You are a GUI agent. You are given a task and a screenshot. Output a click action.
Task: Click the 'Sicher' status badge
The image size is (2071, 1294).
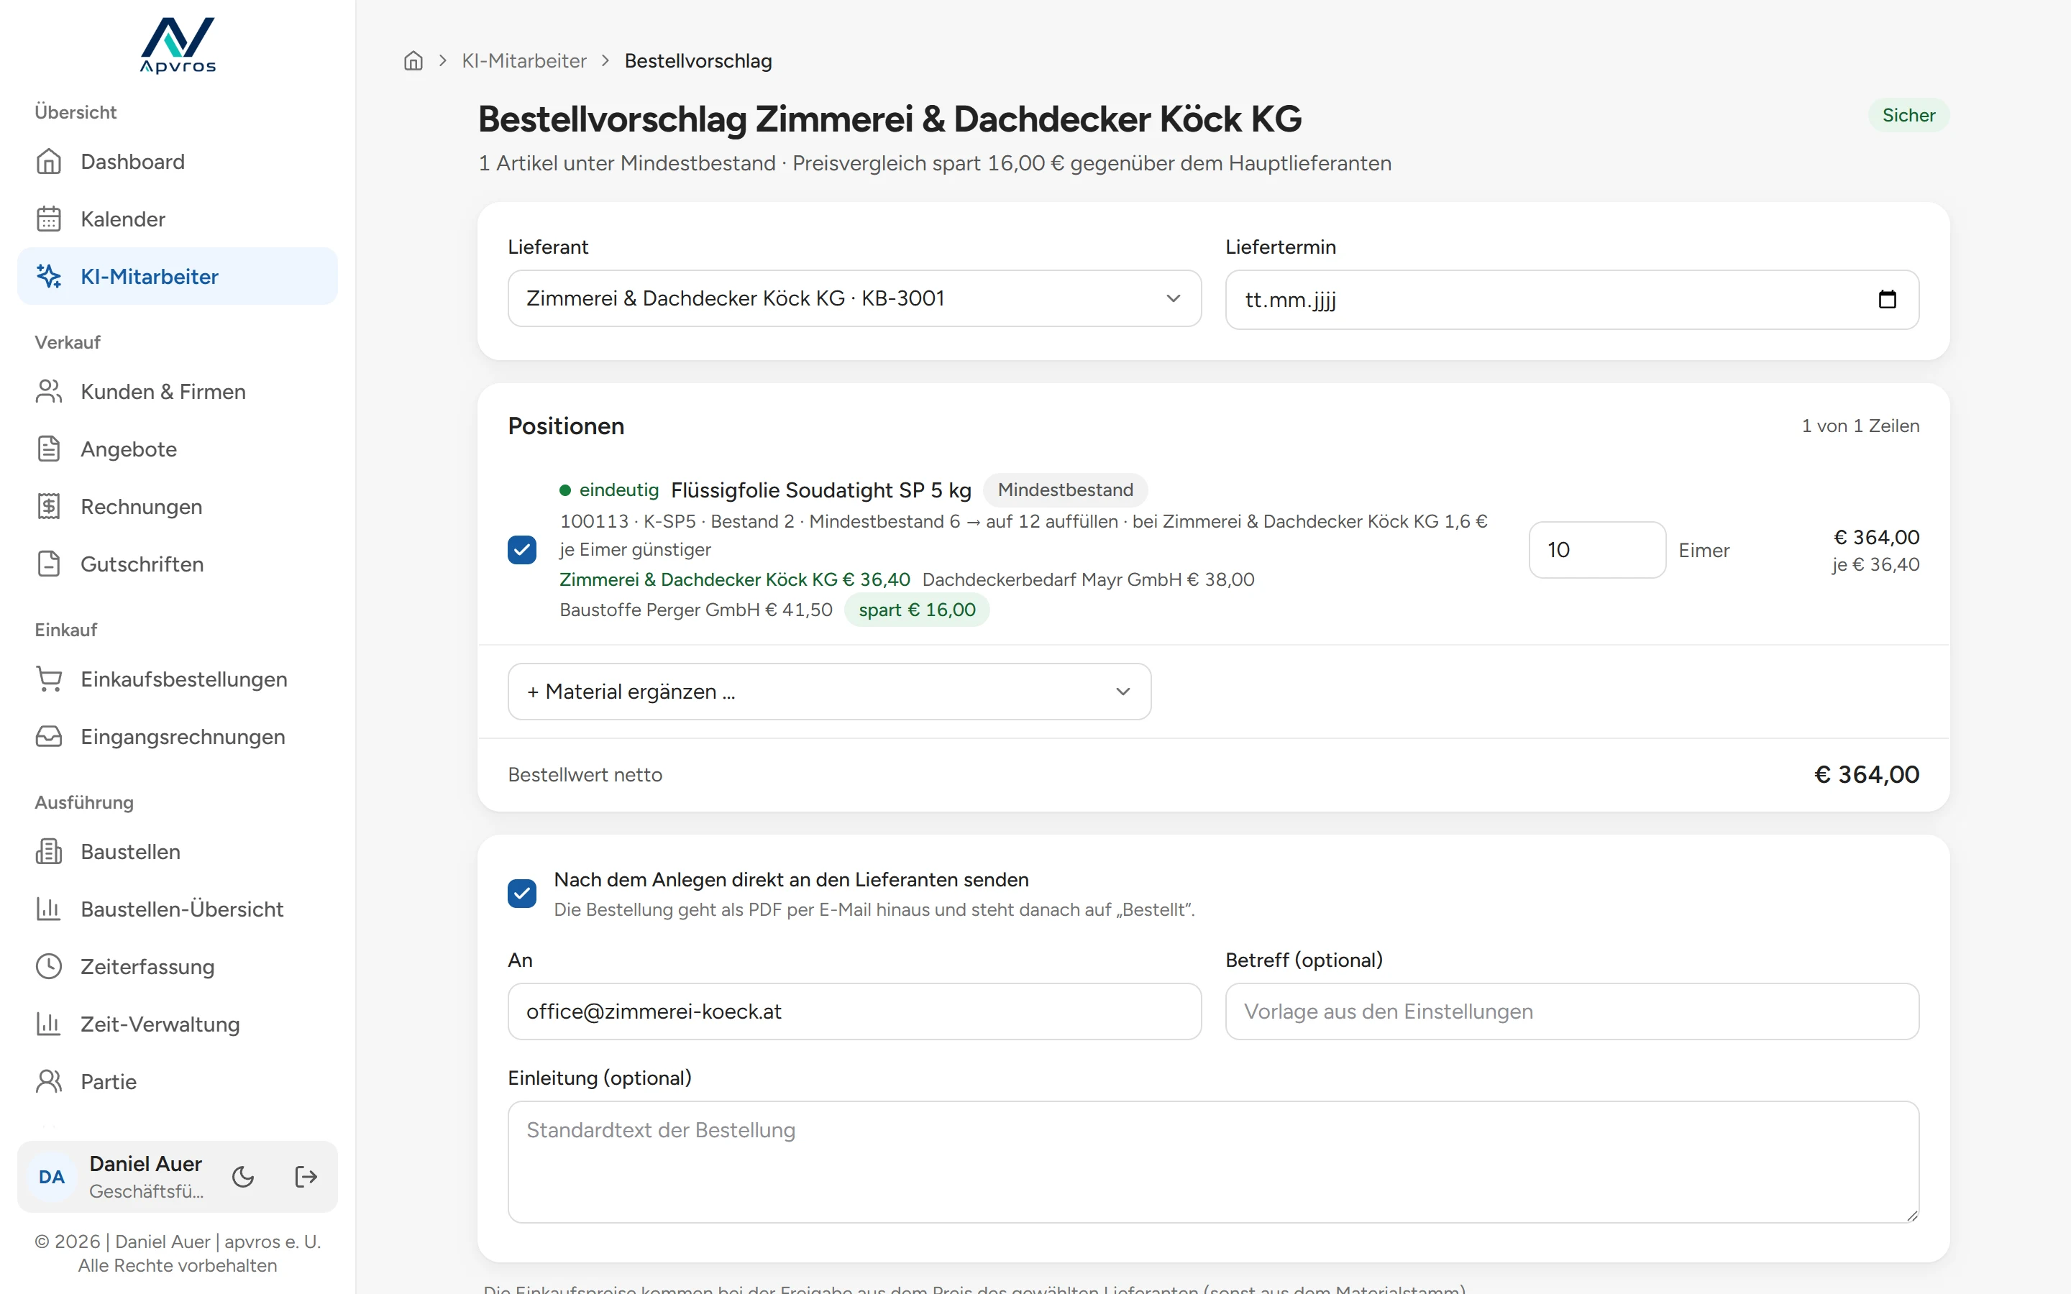tap(1908, 116)
